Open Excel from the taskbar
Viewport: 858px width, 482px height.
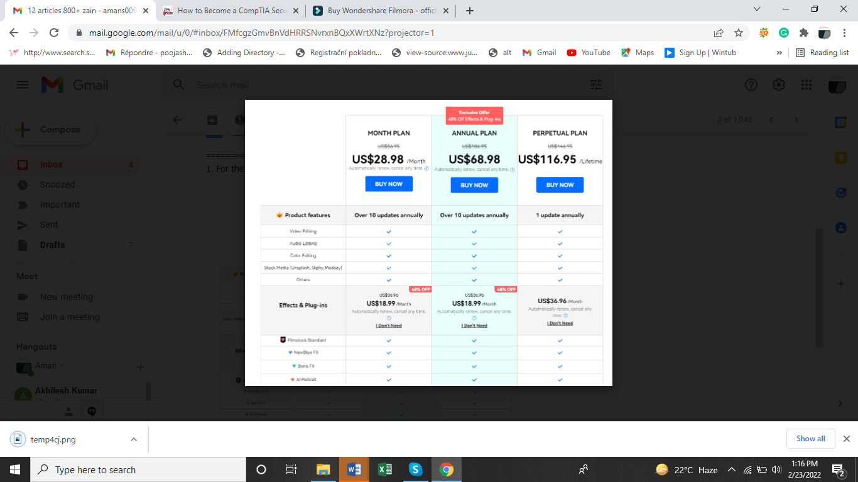coord(384,469)
